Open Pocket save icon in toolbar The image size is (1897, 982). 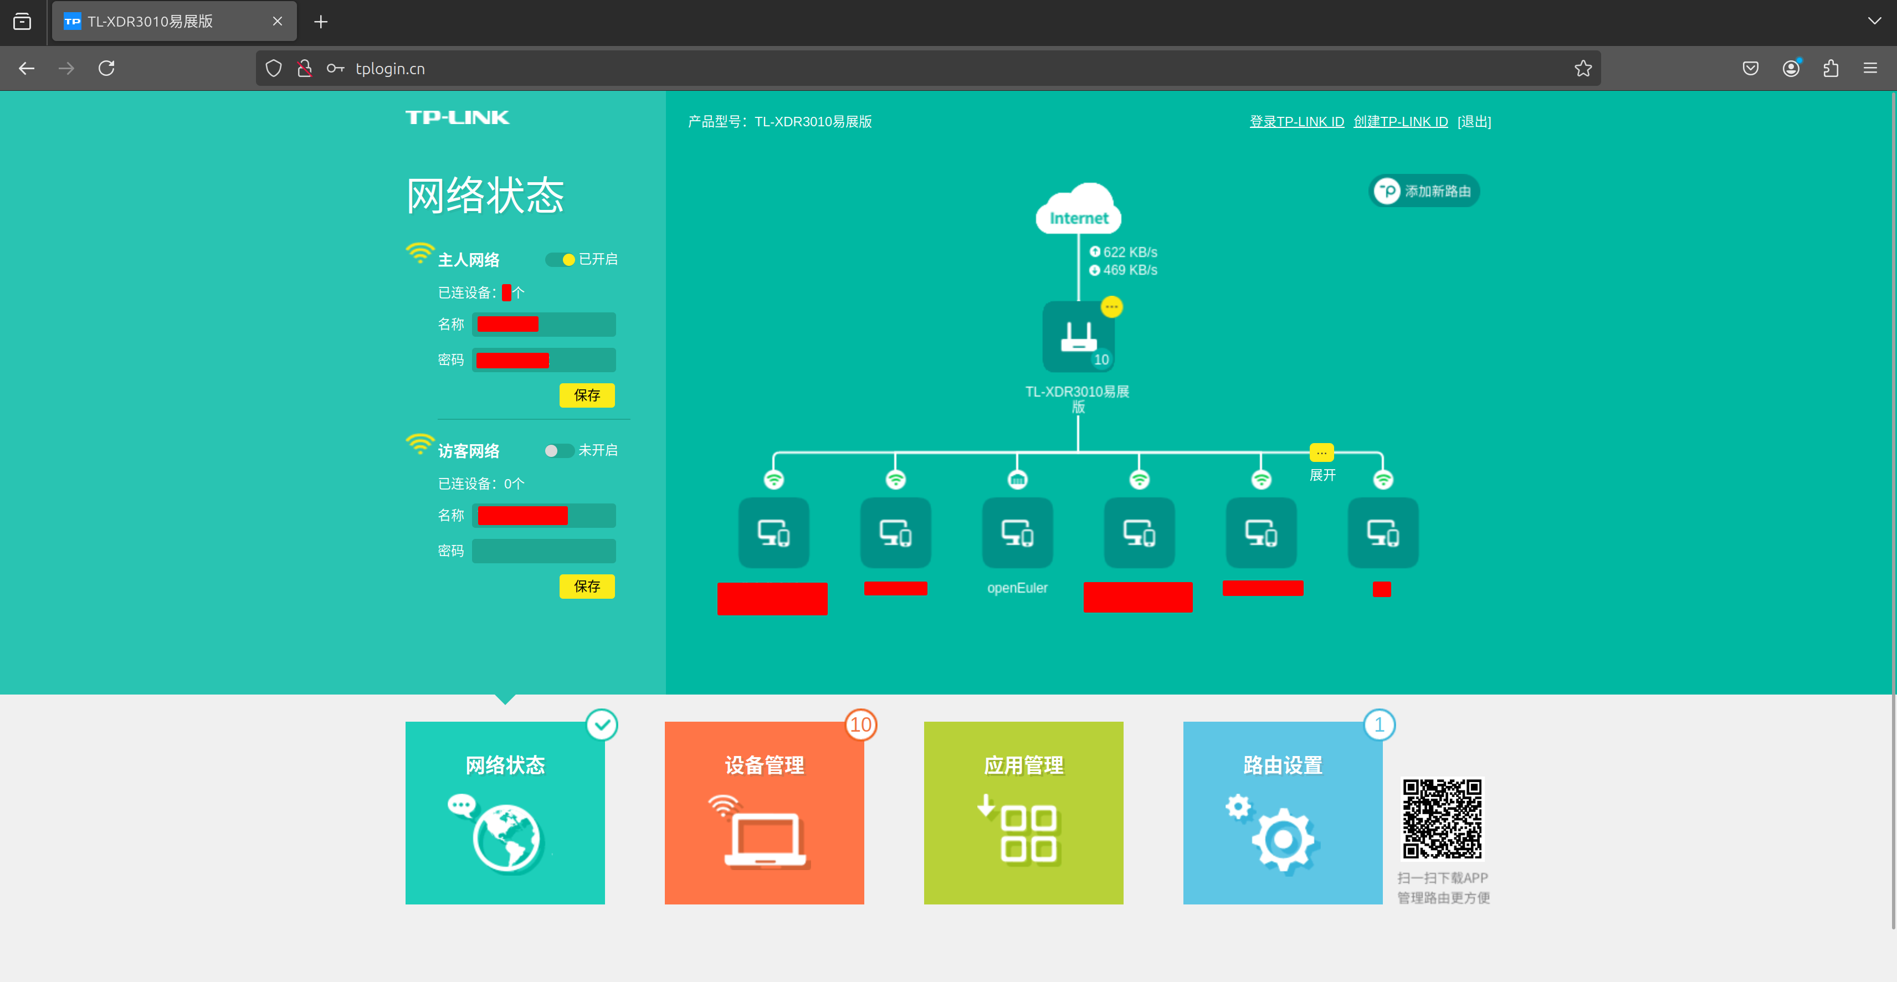[1750, 69]
